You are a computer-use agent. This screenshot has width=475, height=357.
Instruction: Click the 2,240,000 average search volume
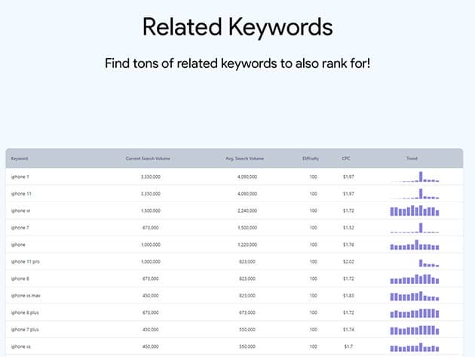pos(247,211)
